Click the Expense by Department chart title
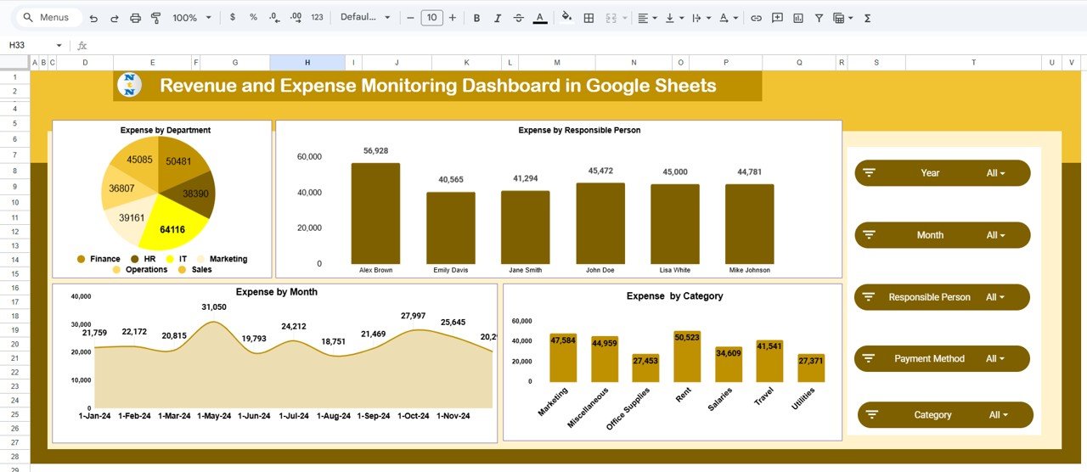Viewport: 1087px width, 472px height. tap(166, 130)
